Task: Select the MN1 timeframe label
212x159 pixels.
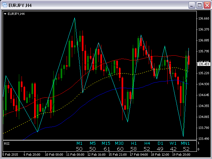Action: (185, 143)
